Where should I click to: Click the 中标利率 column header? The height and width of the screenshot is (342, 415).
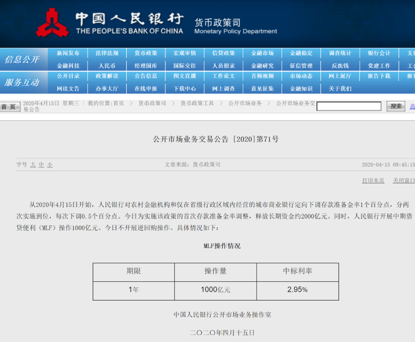pos(297,272)
